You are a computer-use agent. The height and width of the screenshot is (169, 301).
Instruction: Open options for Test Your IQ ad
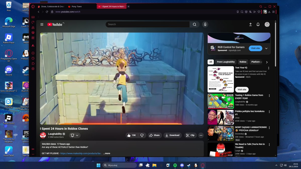269,68
